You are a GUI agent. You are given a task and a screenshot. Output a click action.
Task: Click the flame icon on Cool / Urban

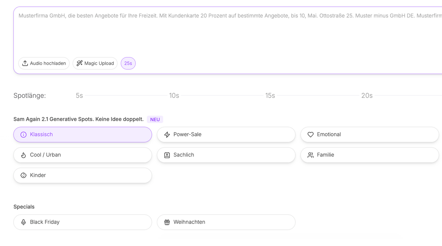point(24,155)
